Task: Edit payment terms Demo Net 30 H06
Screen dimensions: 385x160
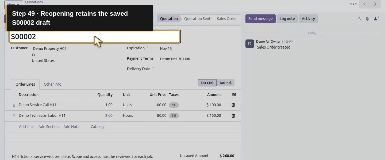Action: [175, 59]
